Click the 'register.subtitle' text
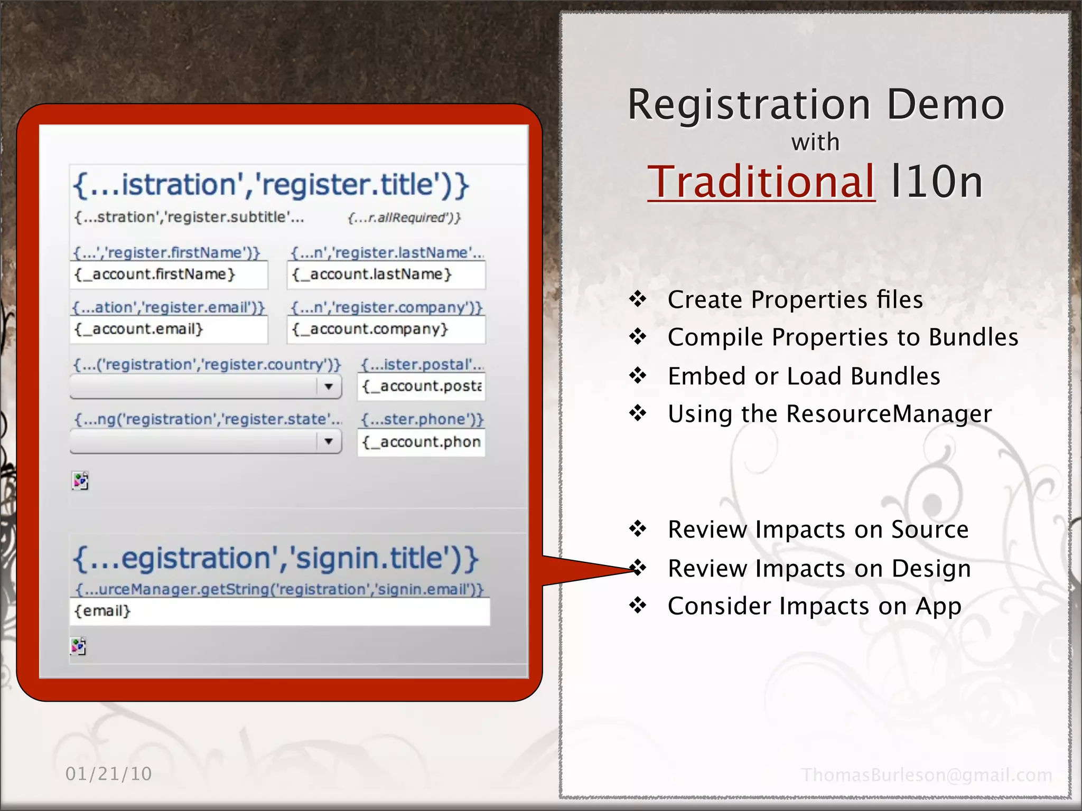The height and width of the screenshot is (811, 1082). pos(189,217)
